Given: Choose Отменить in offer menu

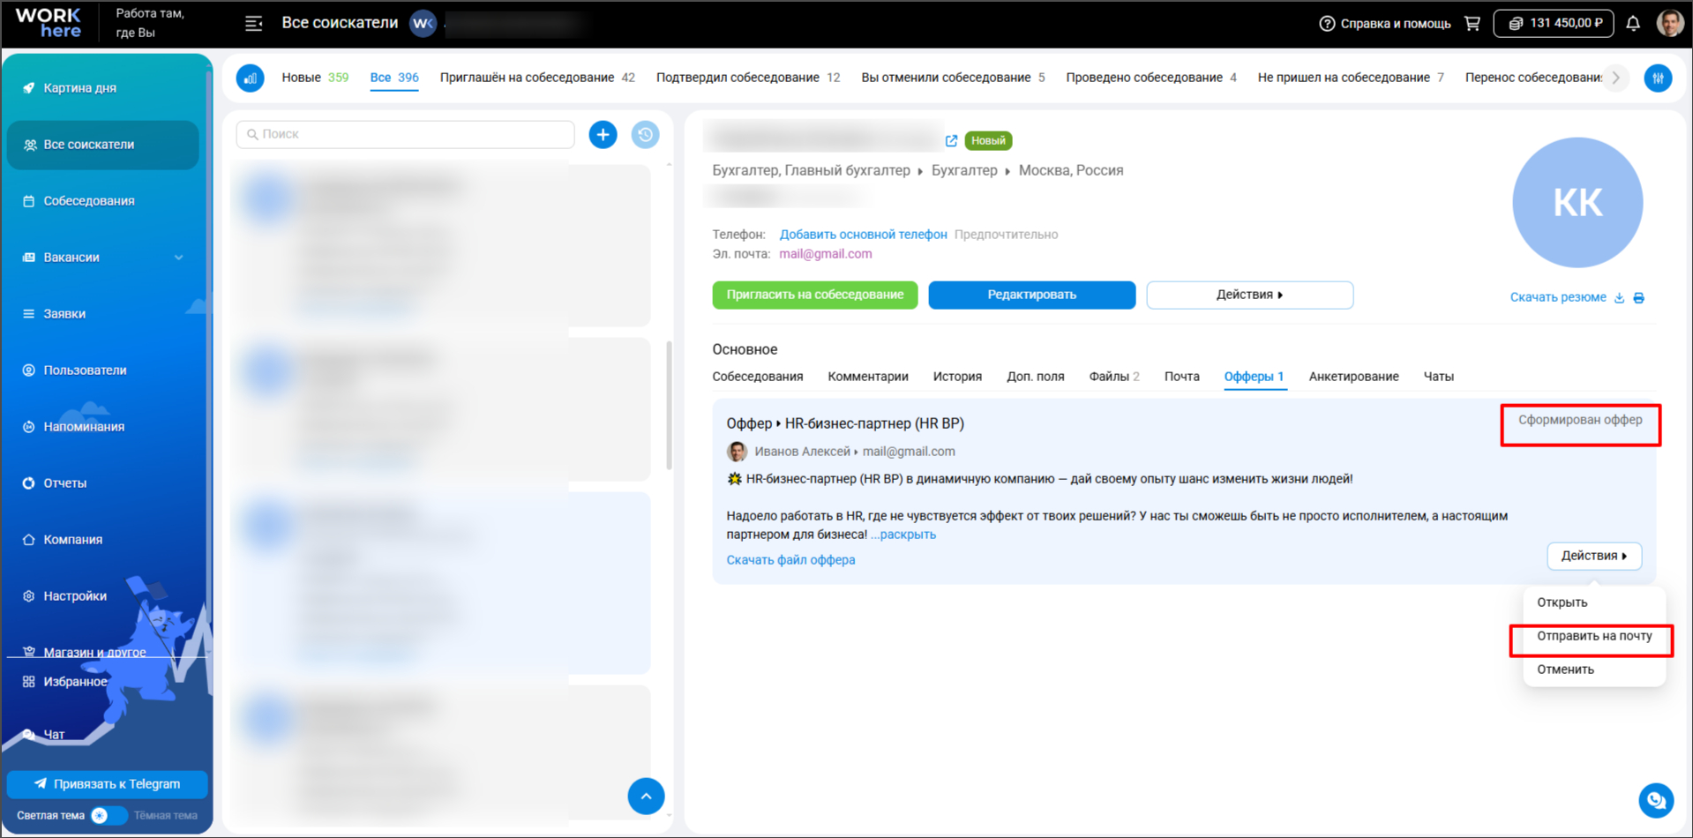Looking at the screenshot, I should click(x=1594, y=670).
